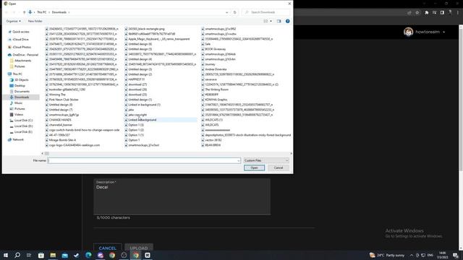This screenshot has height=260, width=463.
Task: Click the New folder button
Action: point(35,21)
